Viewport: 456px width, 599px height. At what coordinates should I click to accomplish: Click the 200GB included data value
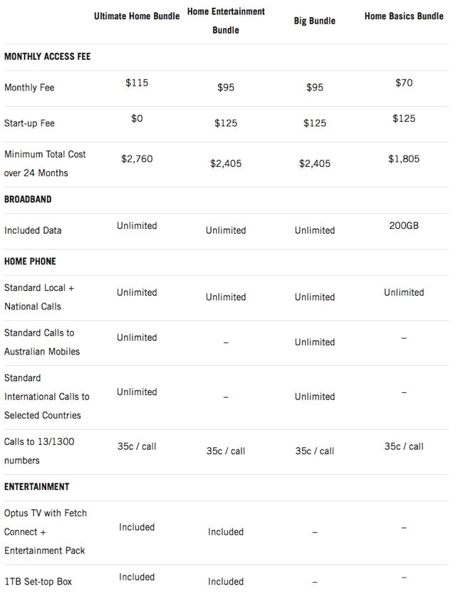coord(404,225)
